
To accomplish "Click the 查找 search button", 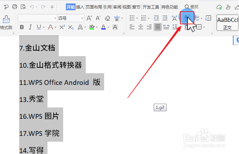I will [x=192, y=7].
